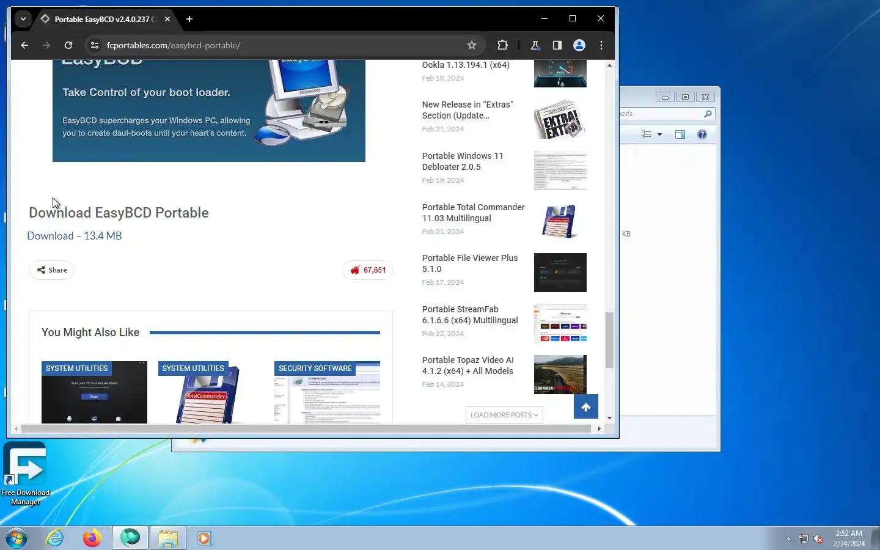Open New Release in Extras Section post

pyautogui.click(x=468, y=110)
